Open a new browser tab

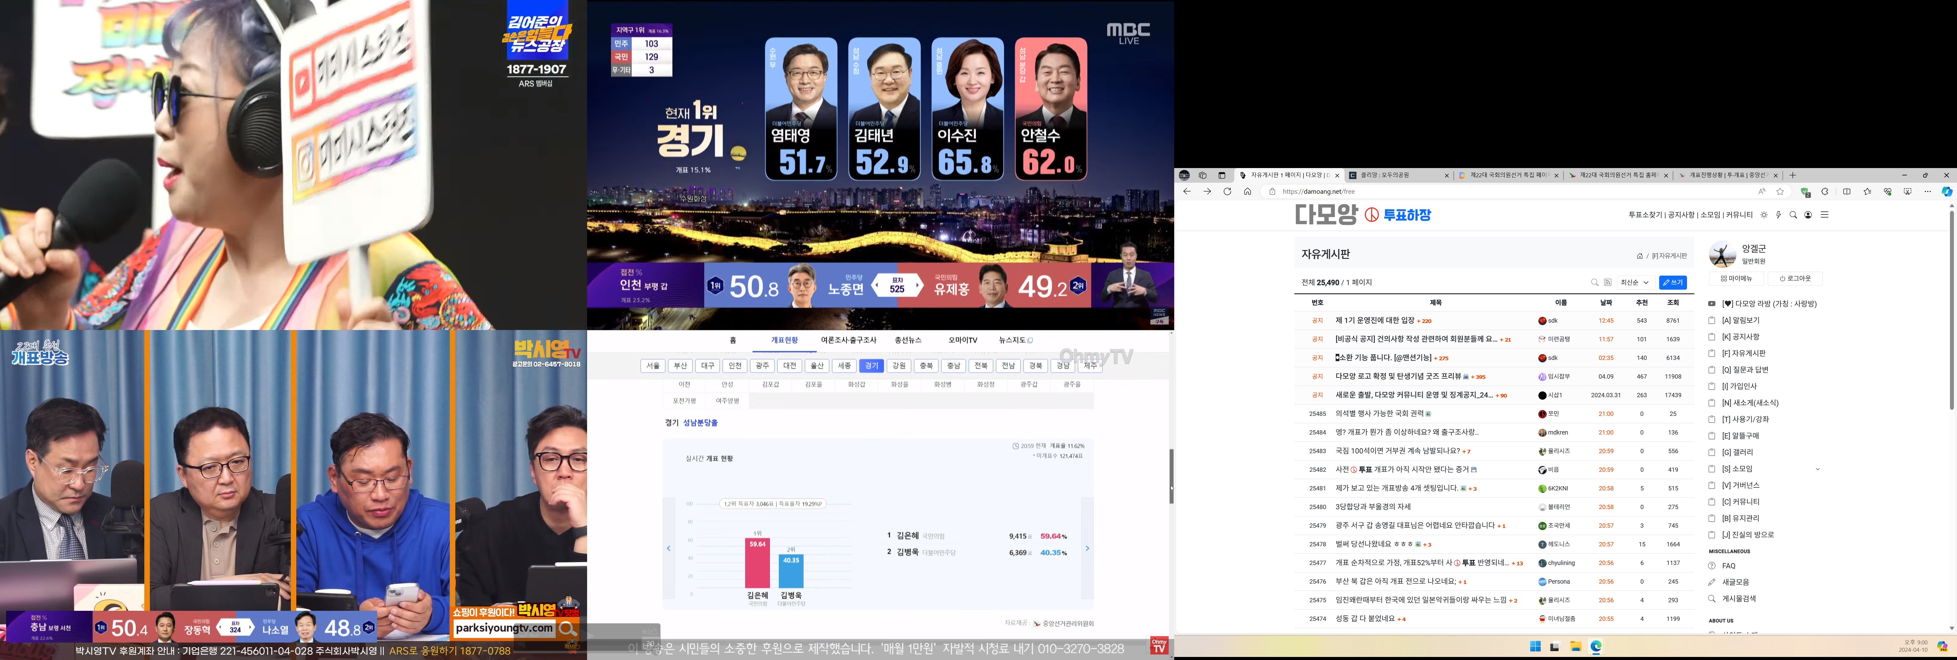click(1793, 175)
